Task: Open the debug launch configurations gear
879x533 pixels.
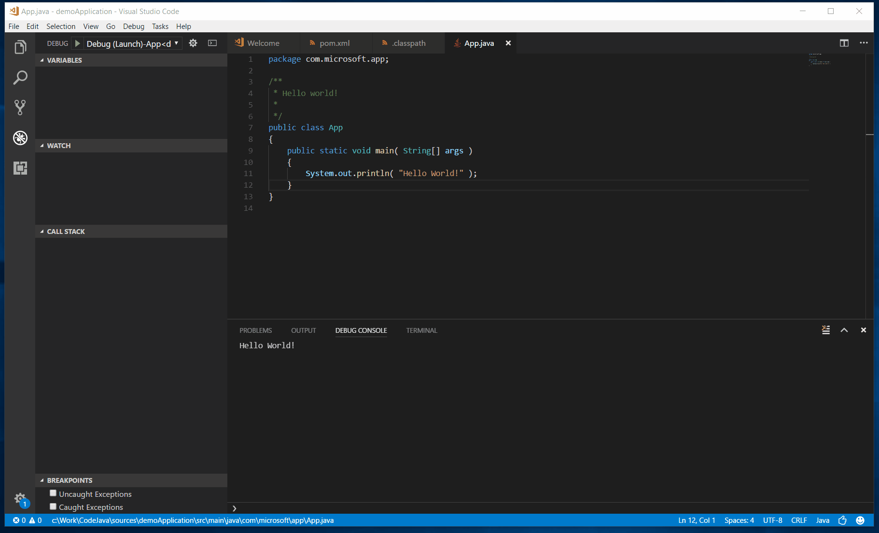Action: point(193,43)
